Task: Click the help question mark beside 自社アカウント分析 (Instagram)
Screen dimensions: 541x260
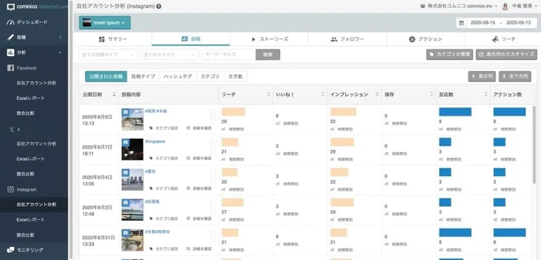Action: coord(158,6)
